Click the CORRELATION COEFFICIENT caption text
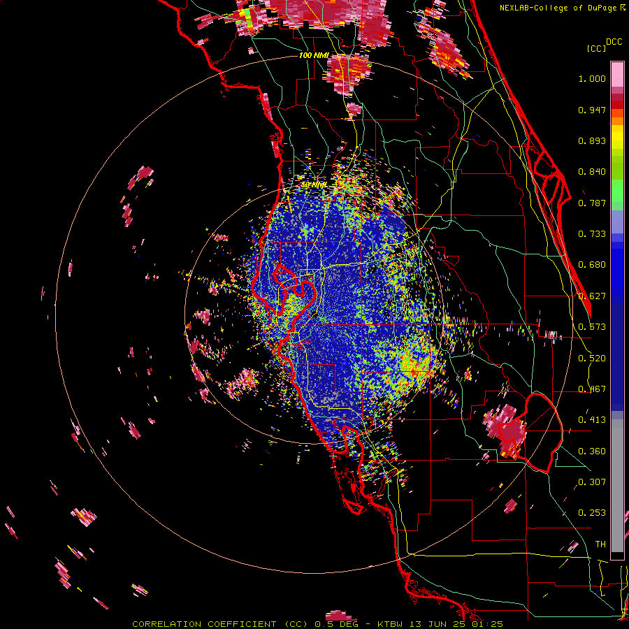629x629 pixels. 204,624
